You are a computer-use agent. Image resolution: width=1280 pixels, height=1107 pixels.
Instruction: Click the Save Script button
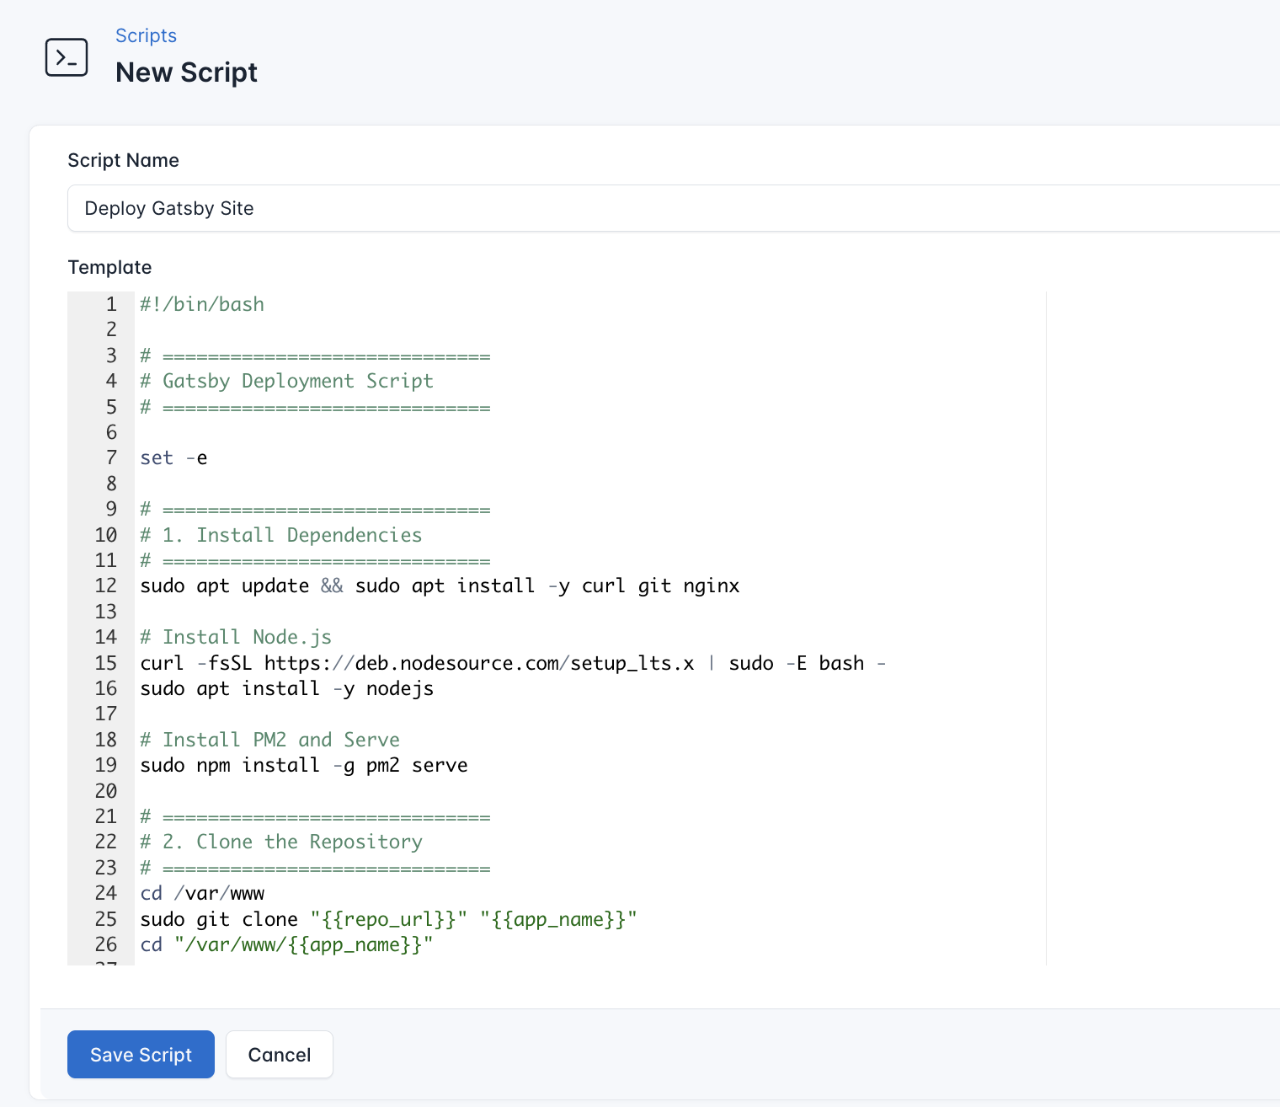(x=141, y=1054)
